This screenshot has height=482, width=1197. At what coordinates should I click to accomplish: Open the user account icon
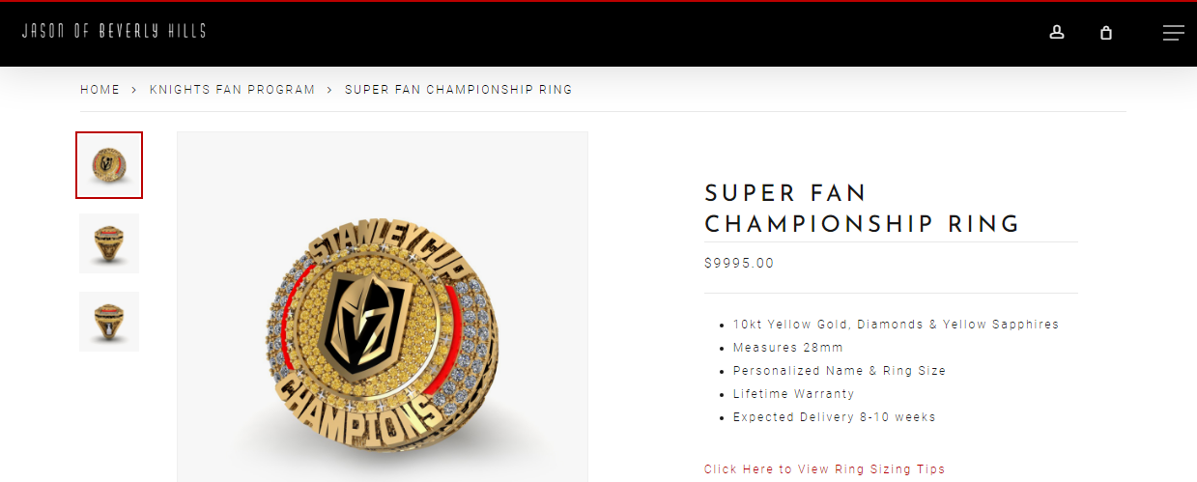coord(1057,33)
